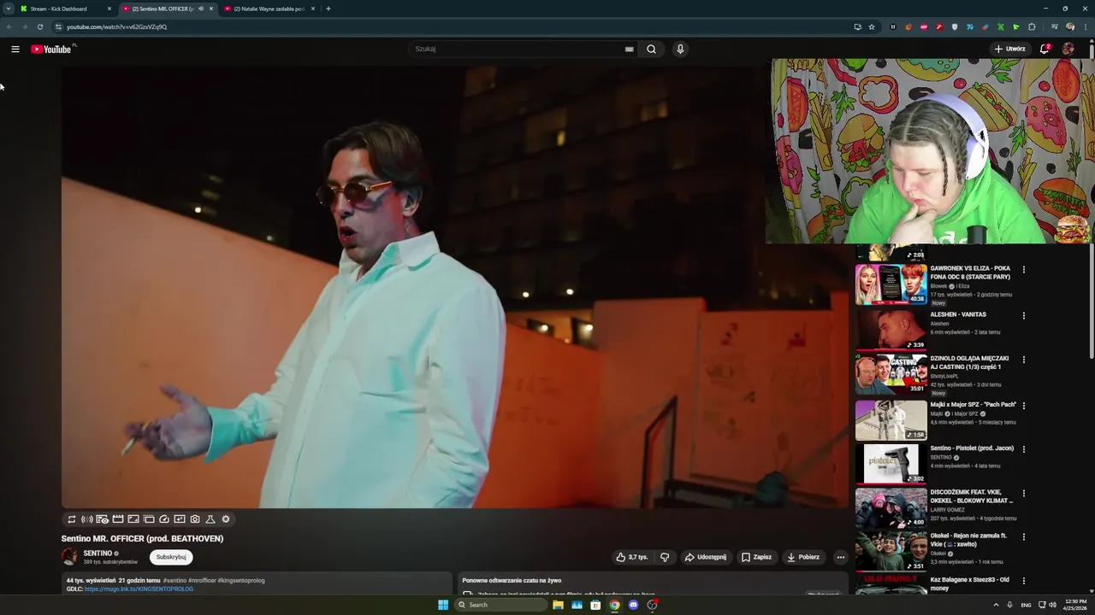Mute audio on Sentino tab speaker icon
This screenshot has width=1095, height=615.
201,9
